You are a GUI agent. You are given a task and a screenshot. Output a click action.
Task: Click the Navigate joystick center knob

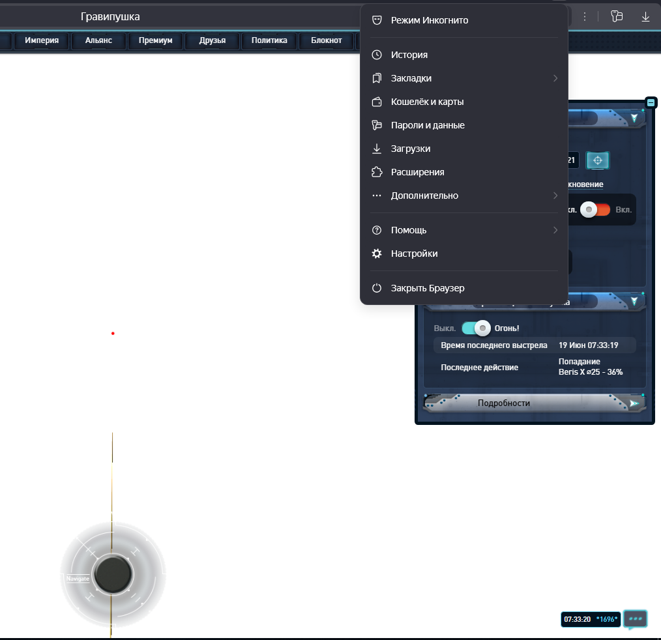113,574
